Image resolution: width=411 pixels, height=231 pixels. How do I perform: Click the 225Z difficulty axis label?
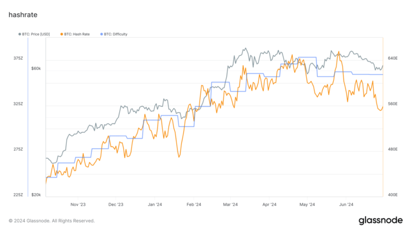(x=18, y=195)
